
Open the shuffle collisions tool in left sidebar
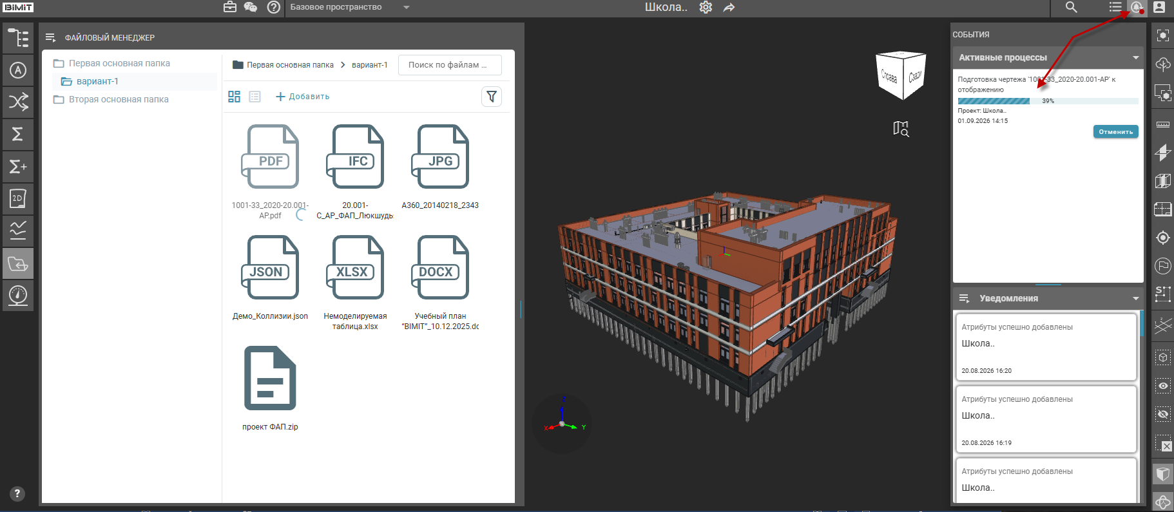tap(18, 102)
